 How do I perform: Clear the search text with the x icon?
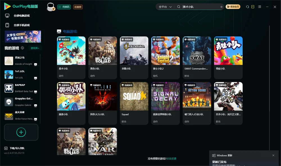pyautogui.click(x=221, y=7)
